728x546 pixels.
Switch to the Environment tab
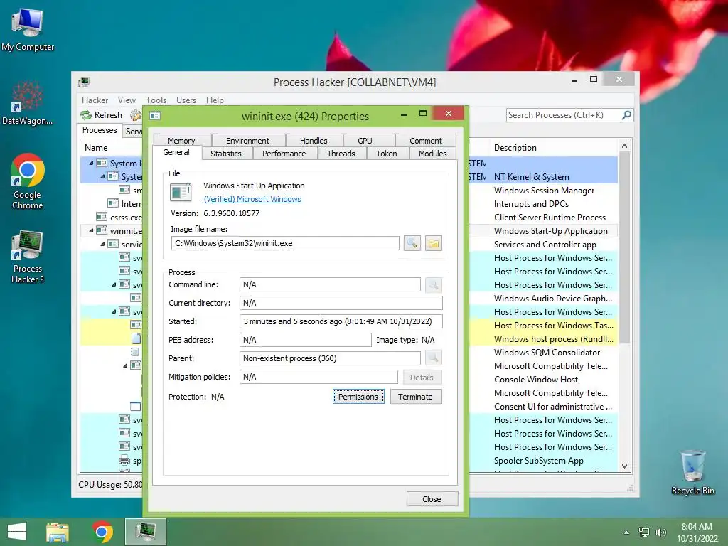(x=247, y=140)
